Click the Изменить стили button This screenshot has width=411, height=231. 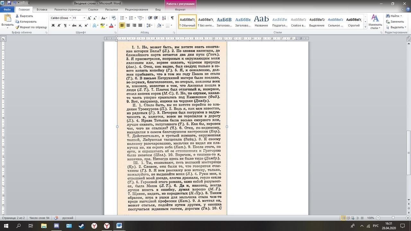click(375, 21)
